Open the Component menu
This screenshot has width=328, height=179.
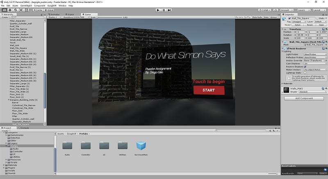click(39, 6)
